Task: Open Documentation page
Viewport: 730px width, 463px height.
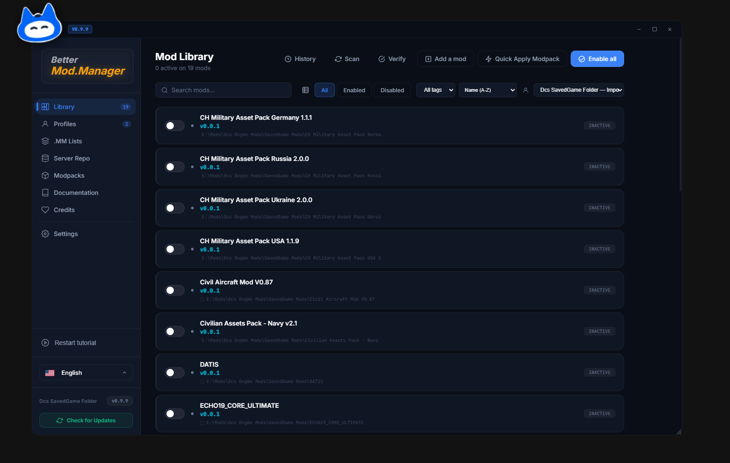Action: click(86, 193)
